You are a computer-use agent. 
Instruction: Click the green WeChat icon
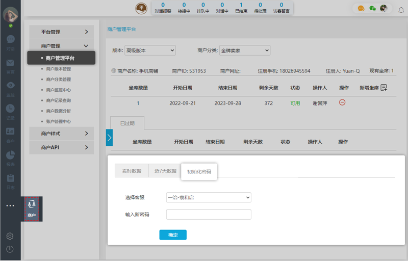pyautogui.click(x=372, y=8)
